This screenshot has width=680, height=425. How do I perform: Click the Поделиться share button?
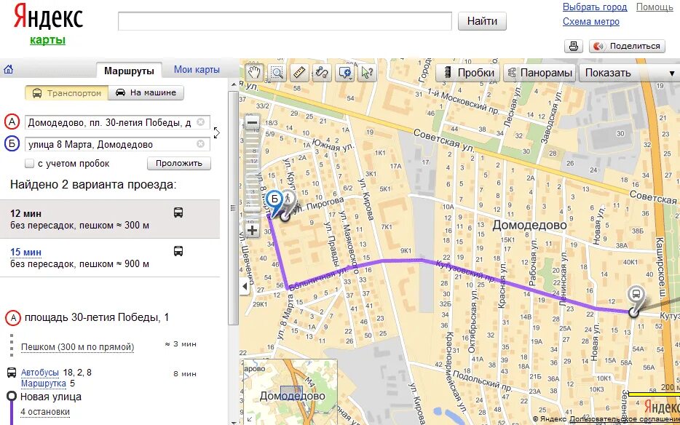click(x=627, y=46)
